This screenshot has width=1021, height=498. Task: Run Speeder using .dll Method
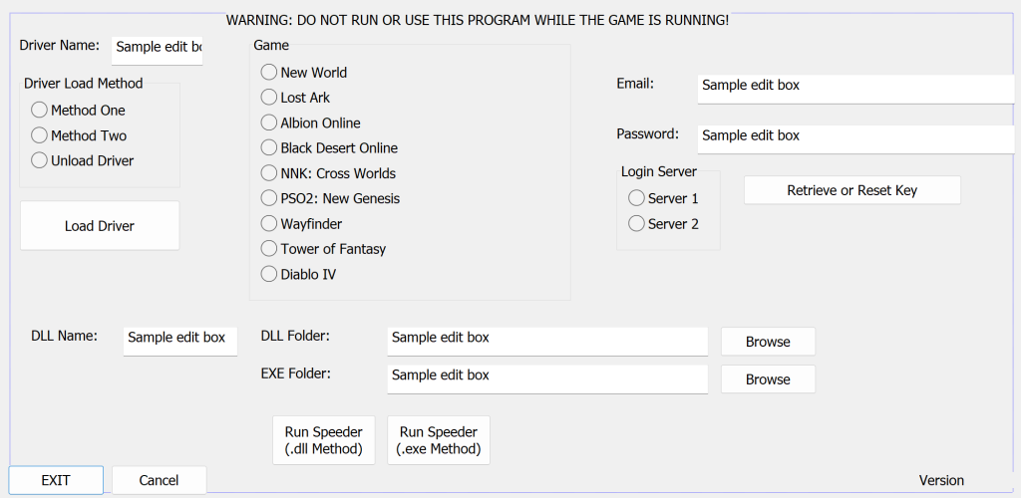pyautogui.click(x=324, y=440)
